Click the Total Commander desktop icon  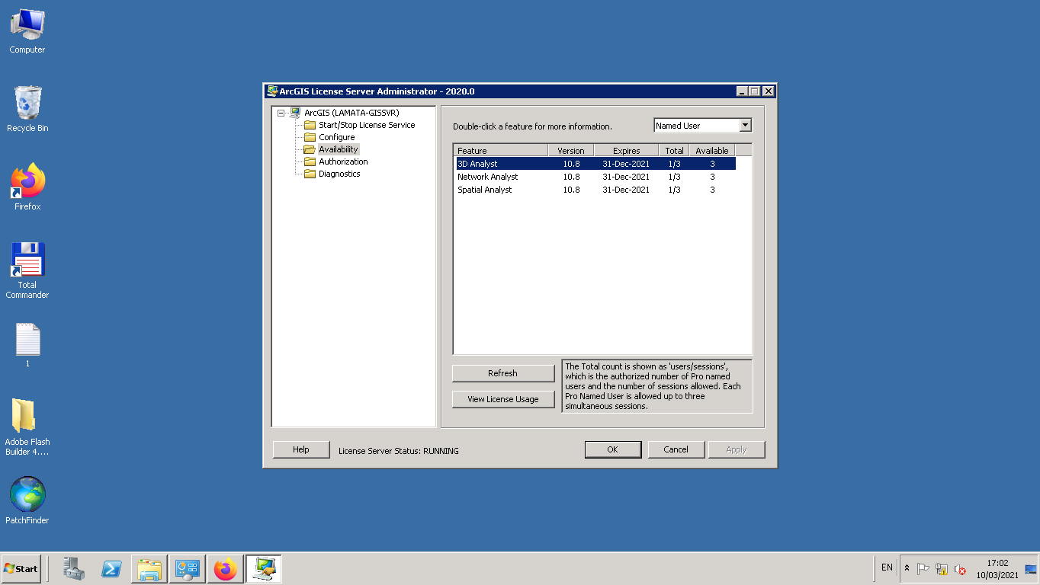[x=27, y=260]
